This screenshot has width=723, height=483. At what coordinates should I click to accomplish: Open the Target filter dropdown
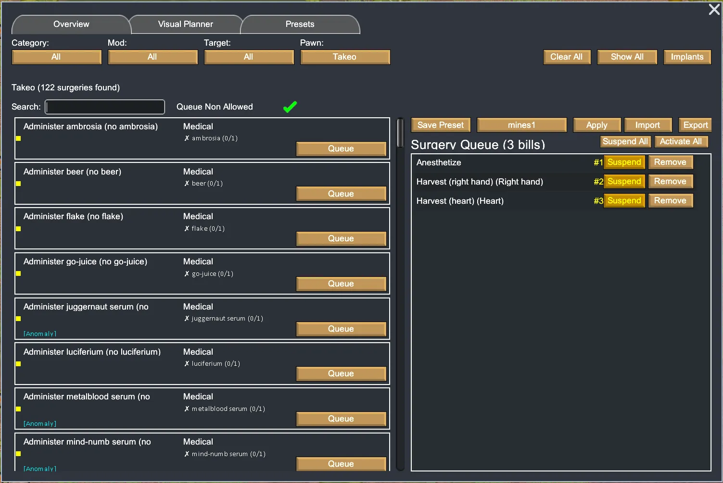click(249, 57)
